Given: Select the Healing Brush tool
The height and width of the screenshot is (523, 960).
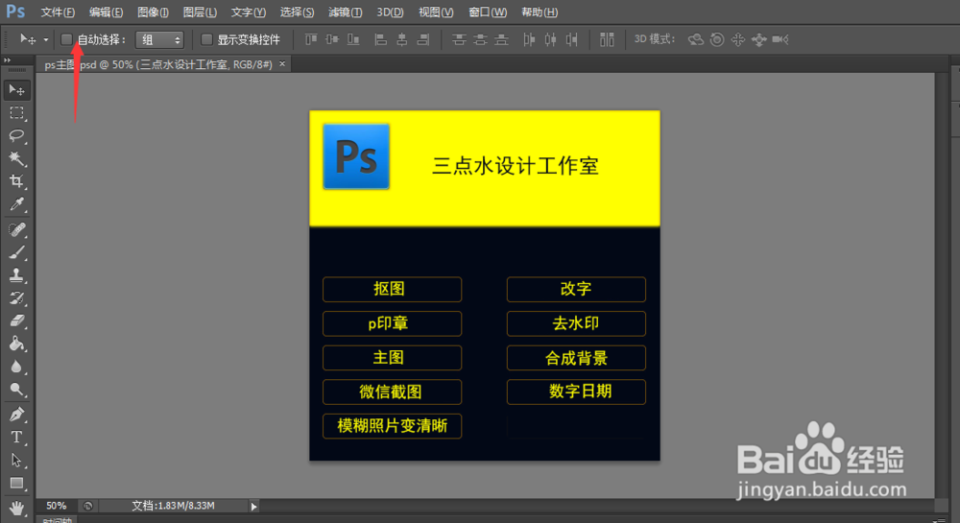Looking at the screenshot, I should tap(16, 229).
